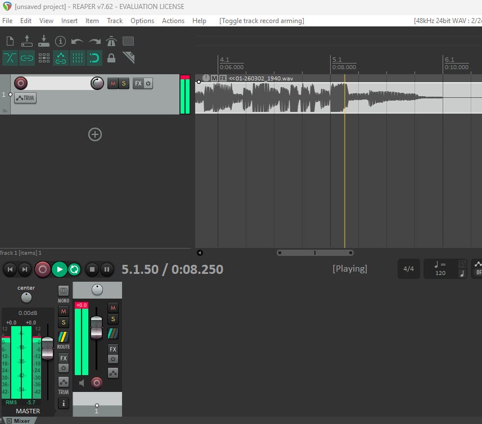Solo track 1 in track panel
The width and height of the screenshot is (482, 424).
123,83
